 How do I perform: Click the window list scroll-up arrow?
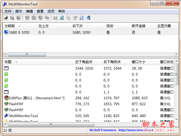click(176, 61)
